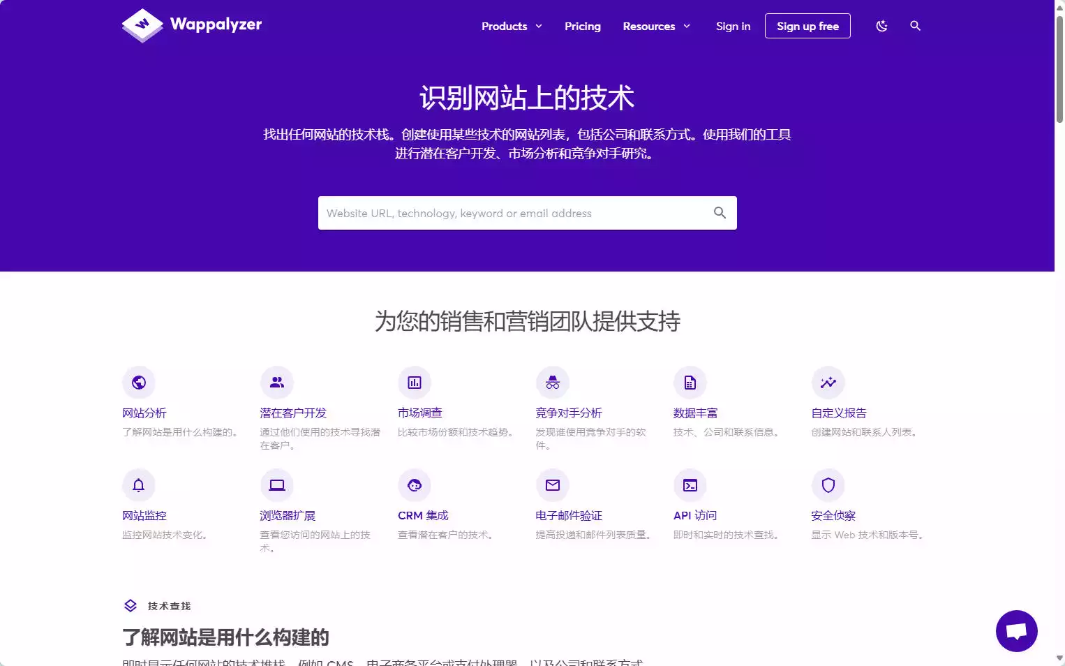This screenshot has width=1065, height=666.
Task: Click description 技术、公司和联系信息。
Action: (728, 432)
